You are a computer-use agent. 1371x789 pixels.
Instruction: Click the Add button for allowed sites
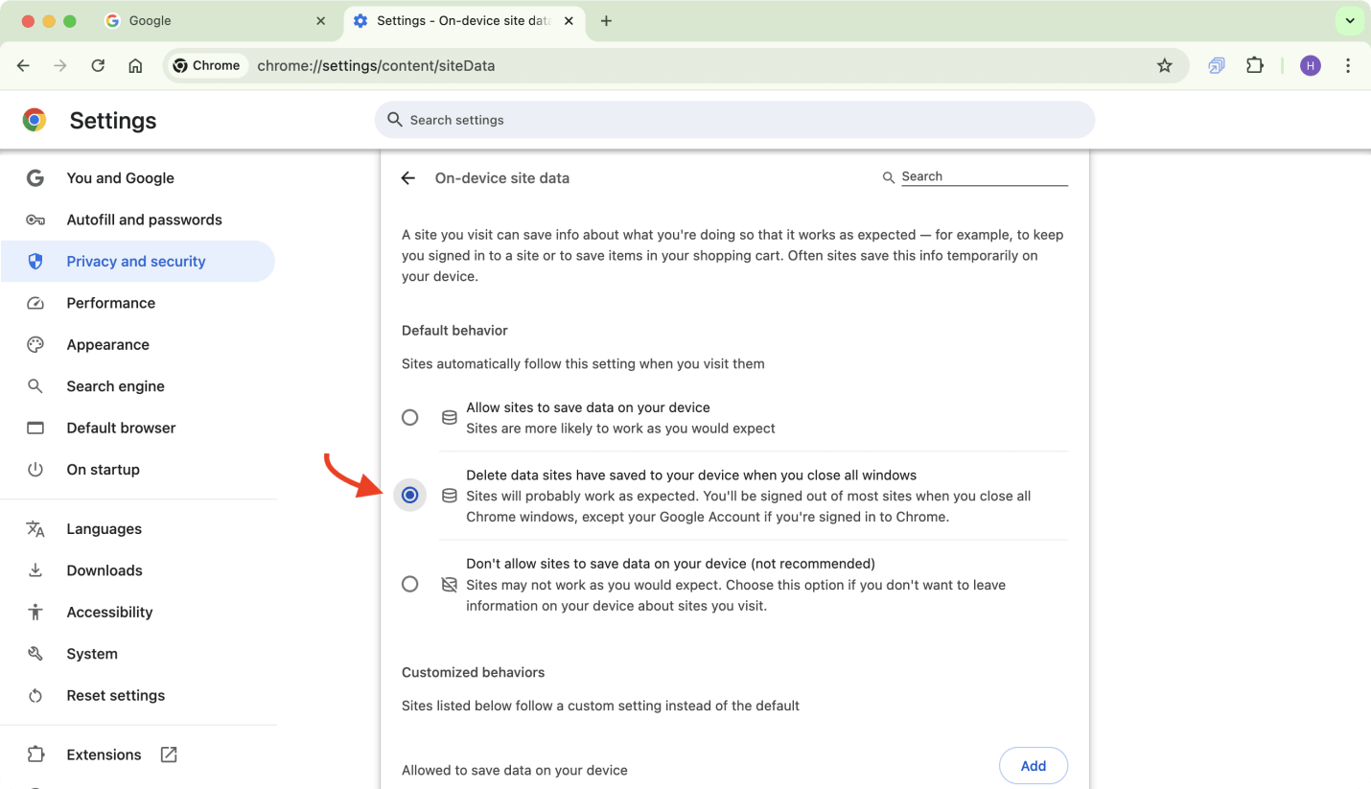[1033, 765]
